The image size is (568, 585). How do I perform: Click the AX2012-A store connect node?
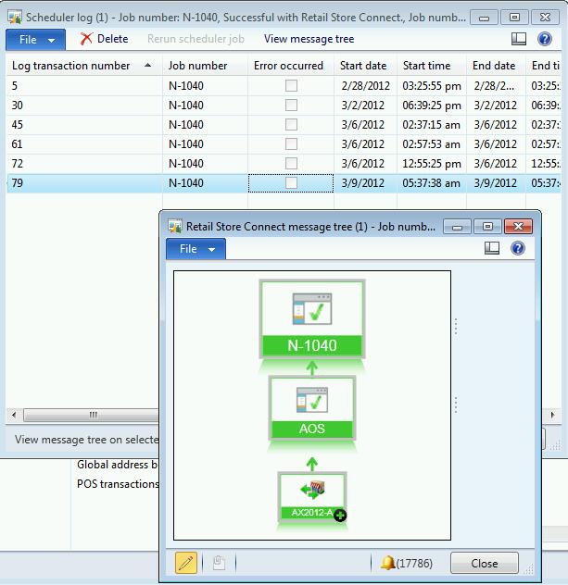click(x=311, y=495)
